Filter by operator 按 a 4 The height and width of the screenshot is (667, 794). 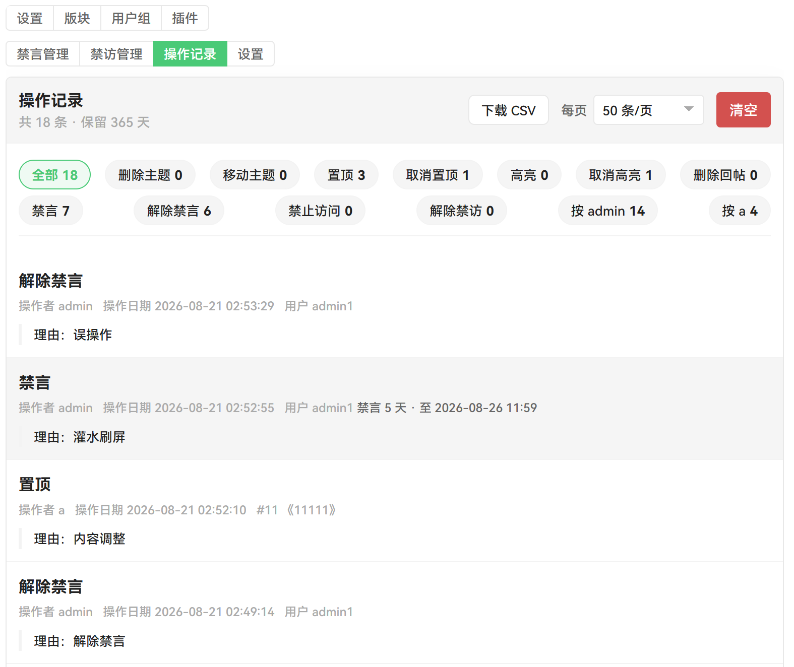click(740, 211)
